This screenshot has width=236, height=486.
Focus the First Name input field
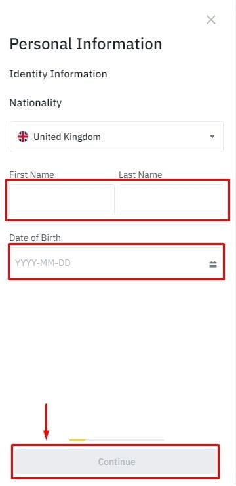(62, 200)
